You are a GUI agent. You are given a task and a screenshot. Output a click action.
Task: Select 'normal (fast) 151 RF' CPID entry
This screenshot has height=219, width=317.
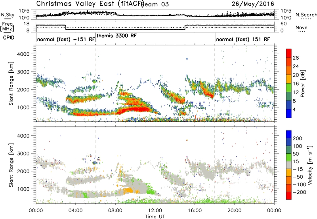(243, 39)
